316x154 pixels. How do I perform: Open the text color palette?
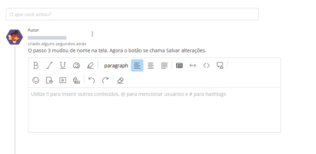[x=77, y=65]
